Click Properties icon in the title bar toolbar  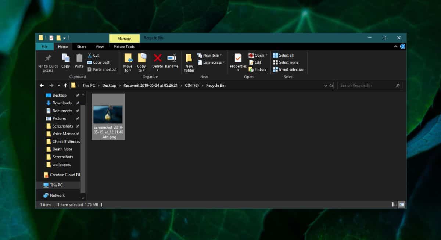51,38
